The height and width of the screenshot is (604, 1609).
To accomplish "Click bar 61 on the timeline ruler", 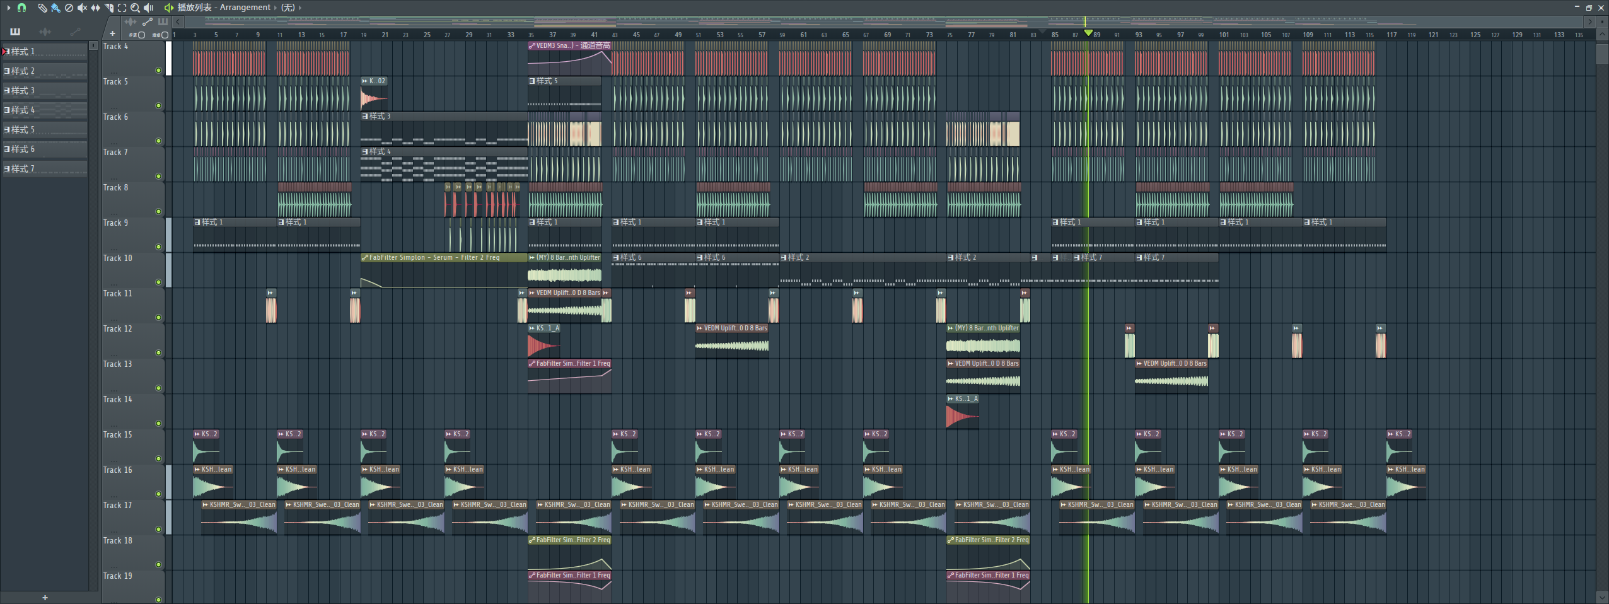I will tap(803, 35).
